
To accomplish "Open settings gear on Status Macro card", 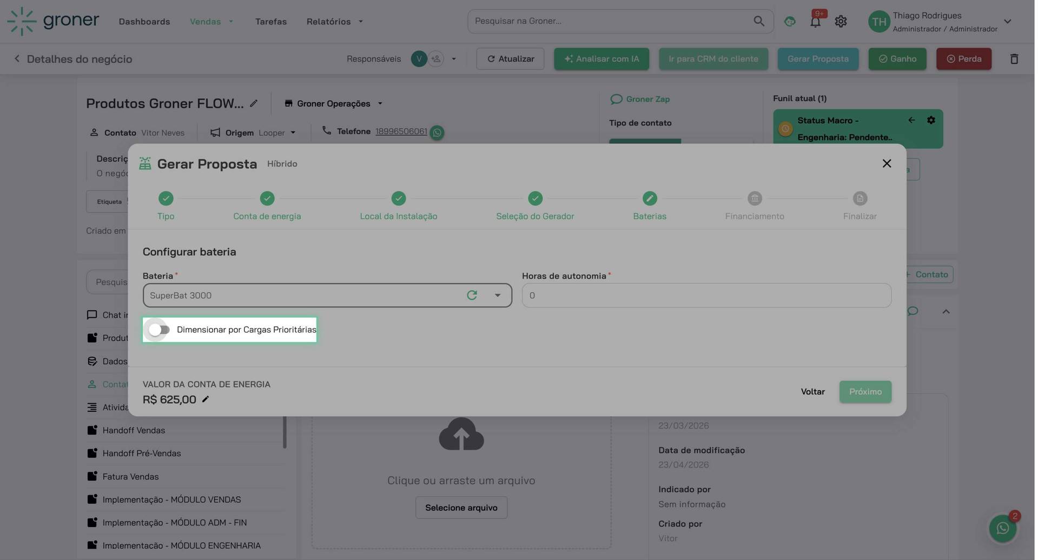I will click(x=931, y=120).
